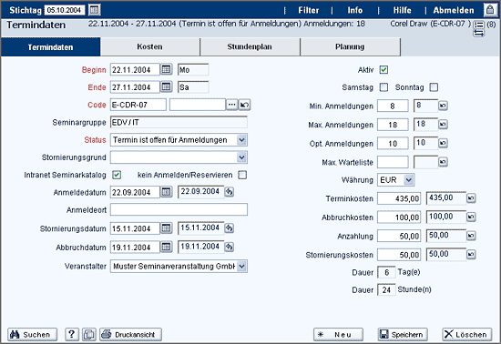The image size is (501, 344).
Task: Click Abmelden to log out
Action: (454, 10)
